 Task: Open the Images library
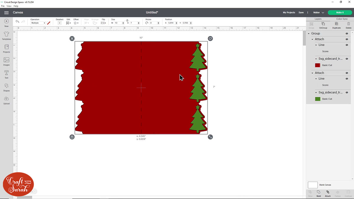point(6,60)
